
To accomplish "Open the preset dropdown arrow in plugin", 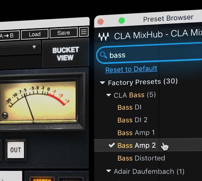I will (x=34, y=47).
